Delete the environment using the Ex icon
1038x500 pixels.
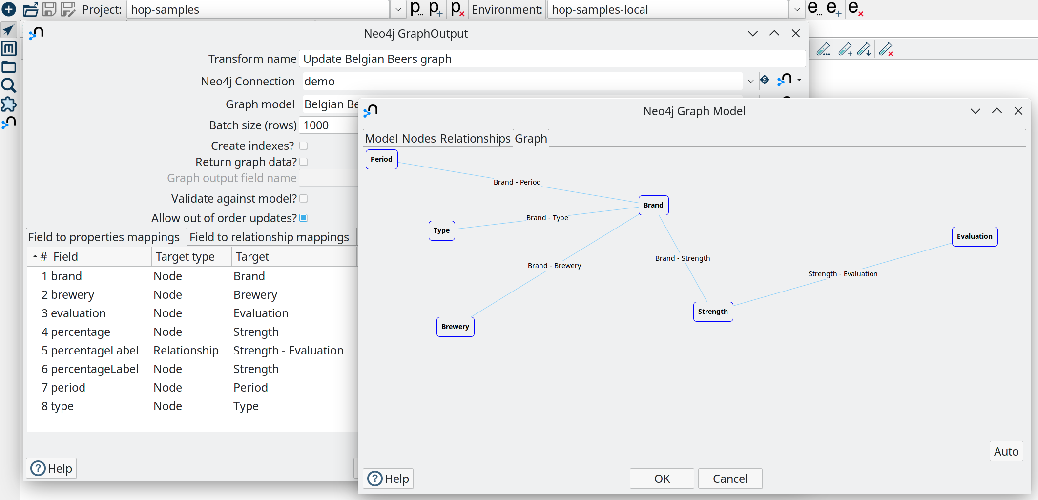(x=855, y=9)
